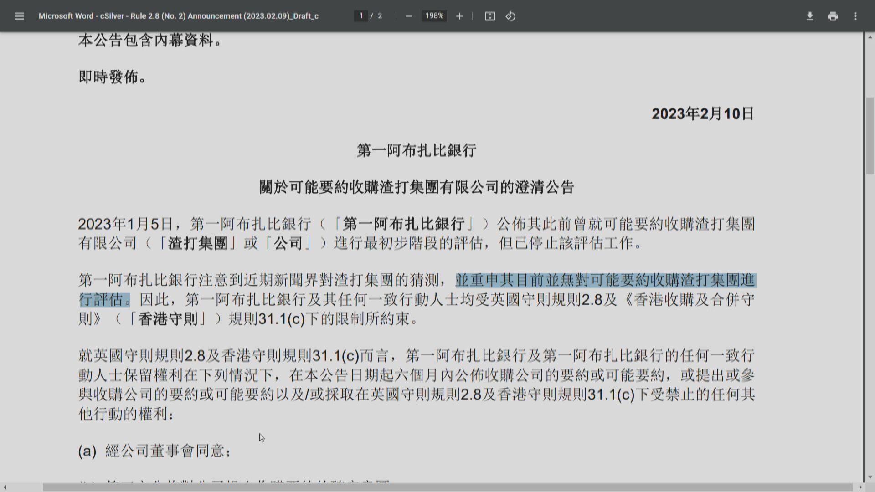The width and height of the screenshot is (875, 492).
Task: Print the current document
Action: pos(833,16)
